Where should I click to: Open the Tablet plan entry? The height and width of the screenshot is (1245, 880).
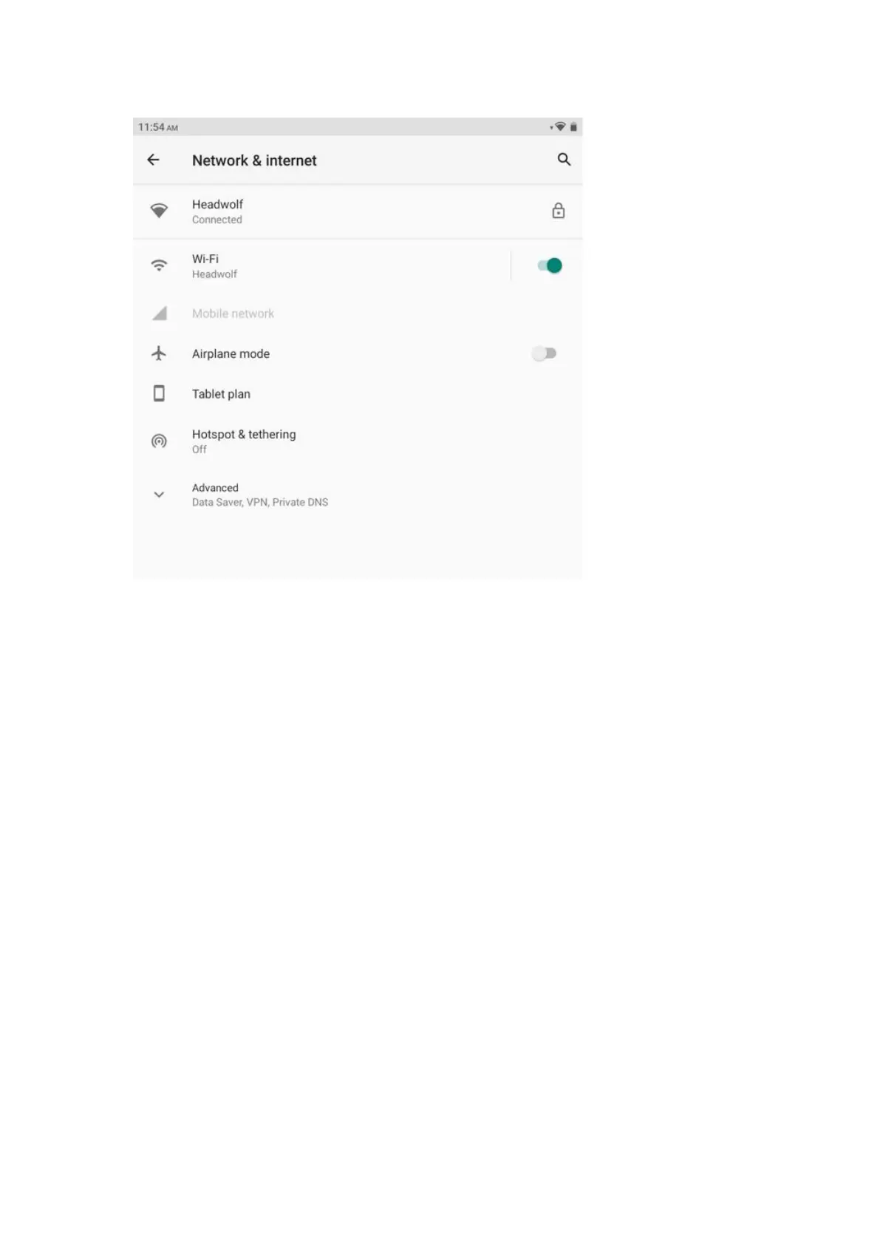358,393
